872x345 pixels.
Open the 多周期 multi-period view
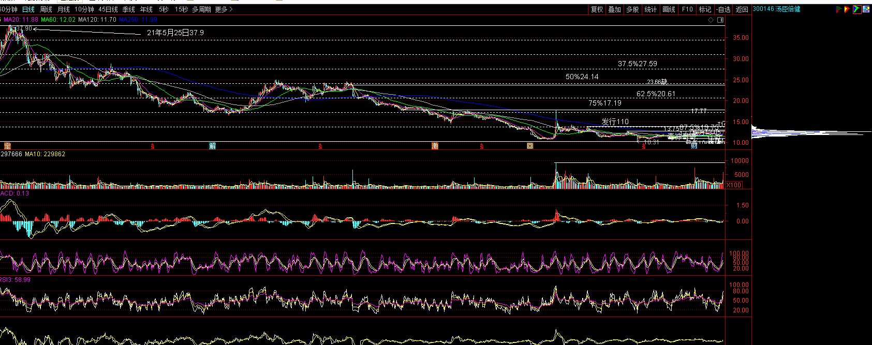[202, 9]
